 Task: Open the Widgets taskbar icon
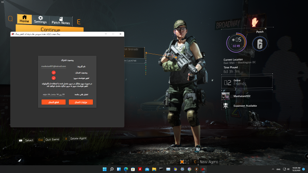pyautogui.click(x=119, y=169)
